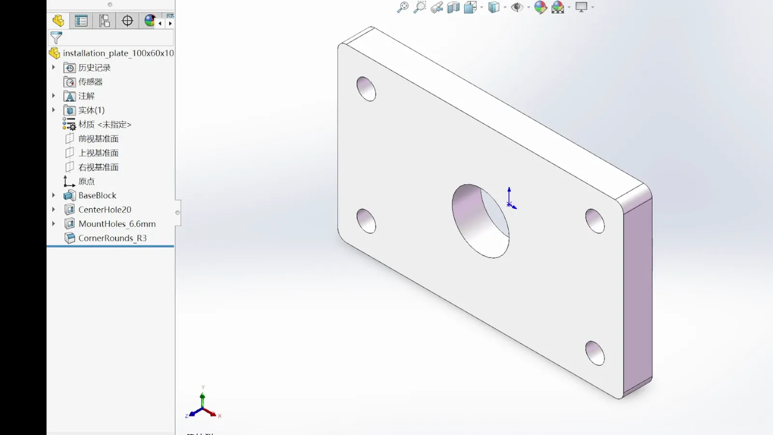Image resolution: width=773 pixels, height=435 pixels.
Task: Expand the MountHoles_6.6mm feature
Action: (x=54, y=224)
